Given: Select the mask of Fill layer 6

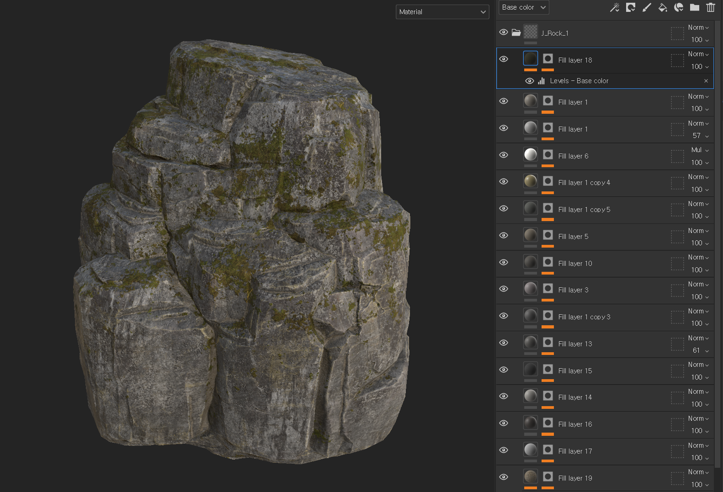Looking at the screenshot, I should [x=548, y=154].
